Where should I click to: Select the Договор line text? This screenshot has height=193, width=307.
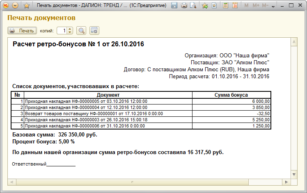click(x=196, y=69)
